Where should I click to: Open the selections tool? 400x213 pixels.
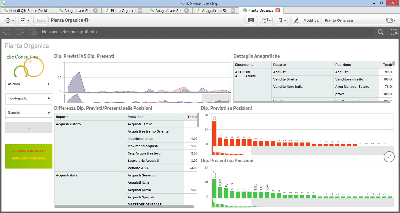pyautogui.click(x=394, y=32)
